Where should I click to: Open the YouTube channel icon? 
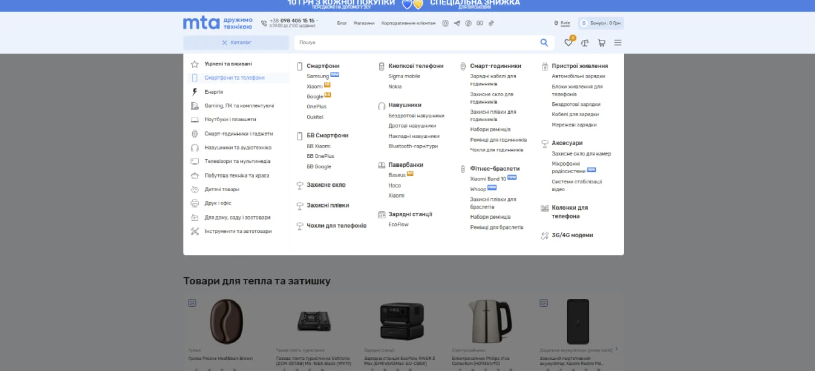tap(479, 23)
